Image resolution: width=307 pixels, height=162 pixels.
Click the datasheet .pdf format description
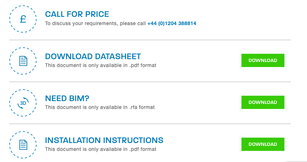[x=101, y=65]
